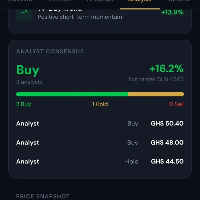200x200 pixels.
Task: Open the analyst row with GHS 50.40 target
Action: [x=100, y=123]
